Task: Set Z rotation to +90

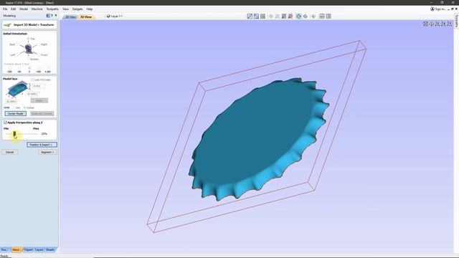Action: click(39, 67)
